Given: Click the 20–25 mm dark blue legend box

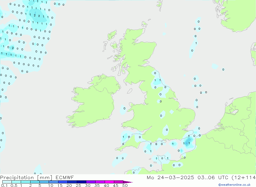Looking at the screenshot, I should [72, 182].
